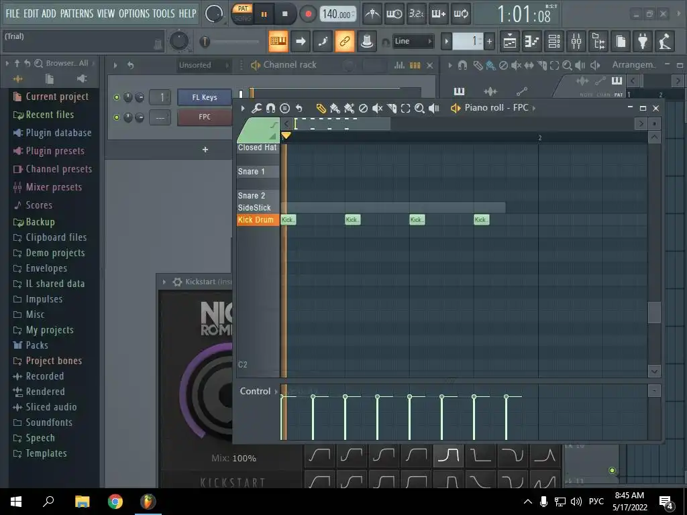Open the Playlist options arrow menu
Viewport: 687px width, 515px height.
pos(450,65)
